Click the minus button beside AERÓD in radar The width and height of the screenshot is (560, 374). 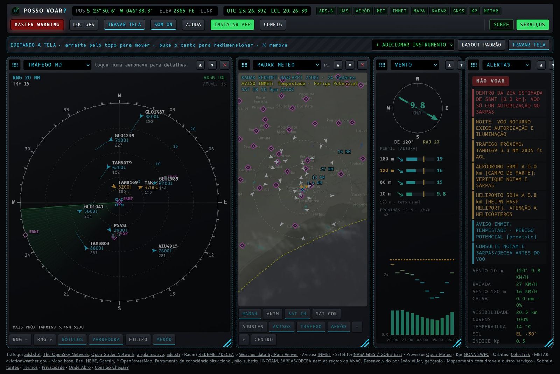pyautogui.click(x=357, y=327)
